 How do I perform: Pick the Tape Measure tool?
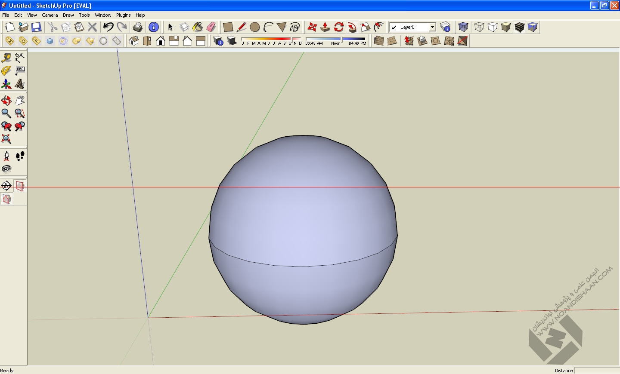[x=6, y=58]
